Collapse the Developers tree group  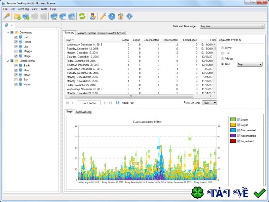point(7,33)
